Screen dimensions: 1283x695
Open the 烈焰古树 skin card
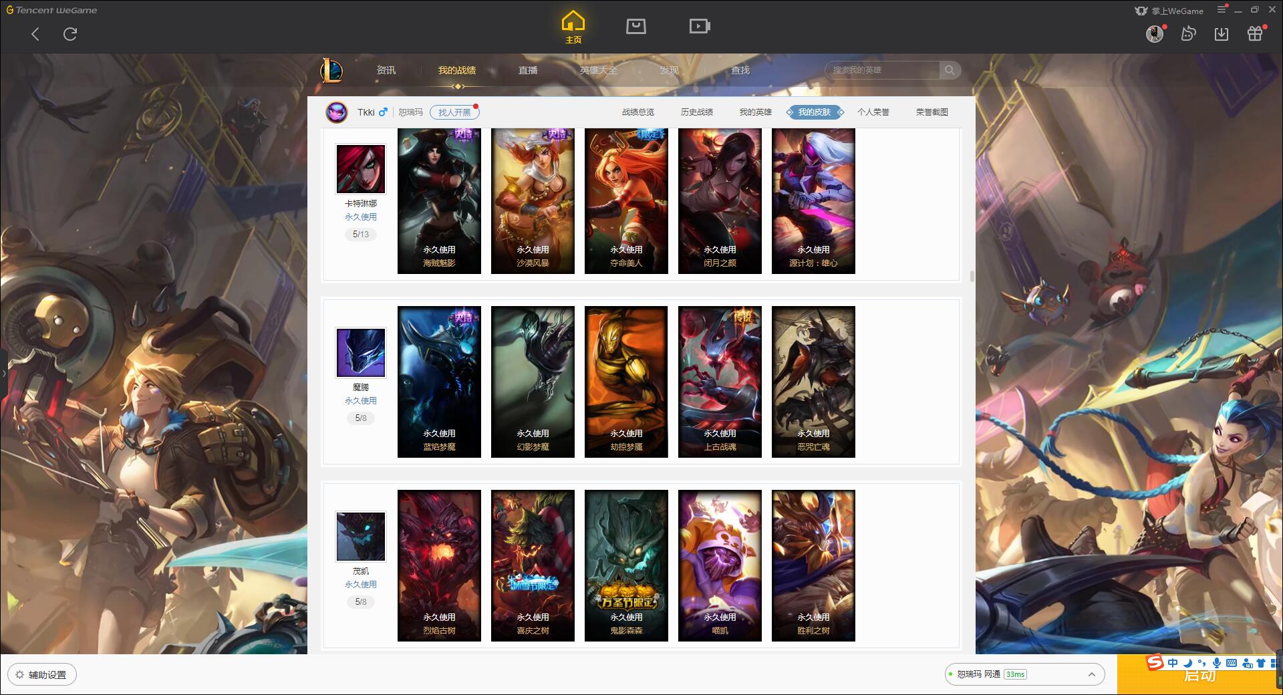[x=439, y=565]
